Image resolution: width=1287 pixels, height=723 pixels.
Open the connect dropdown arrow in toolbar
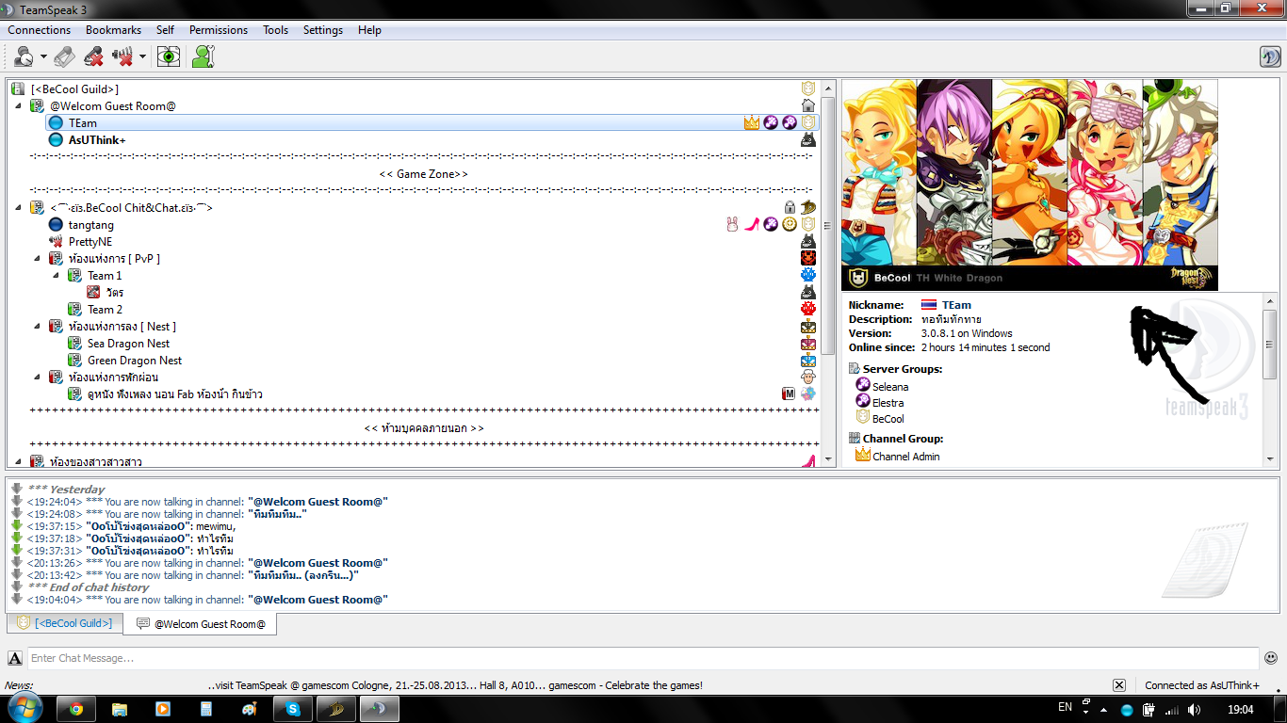(43, 56)
